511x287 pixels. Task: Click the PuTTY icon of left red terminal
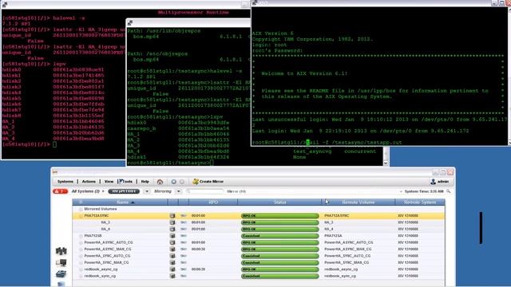pyautogui.click(x=5, y=4)
